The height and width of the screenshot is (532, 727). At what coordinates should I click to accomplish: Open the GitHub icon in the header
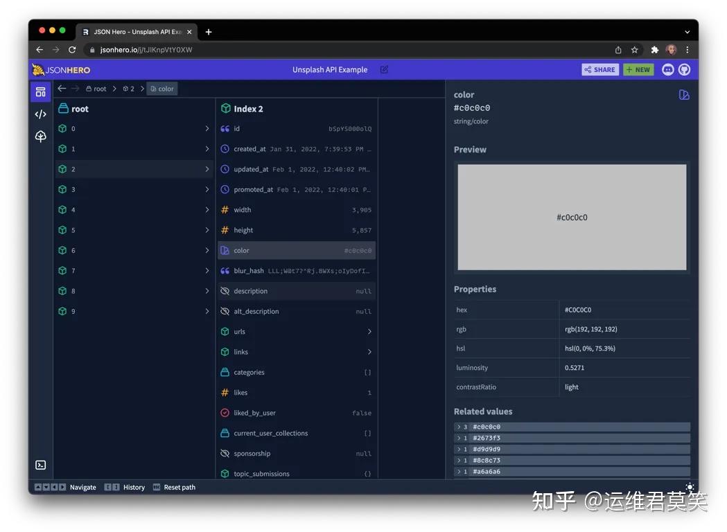pyautogui.click(x=685, y=69)
